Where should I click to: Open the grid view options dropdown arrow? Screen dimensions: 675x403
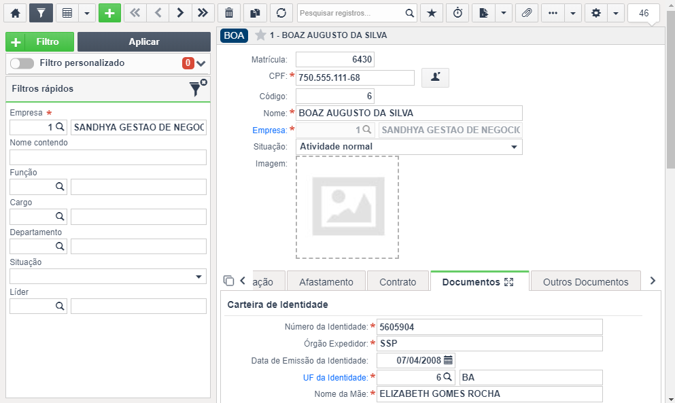87,13
